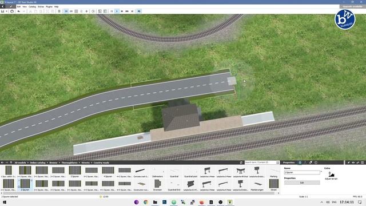
Task: Click the save icon in the toolbar
Action: (x=2, y=11)
